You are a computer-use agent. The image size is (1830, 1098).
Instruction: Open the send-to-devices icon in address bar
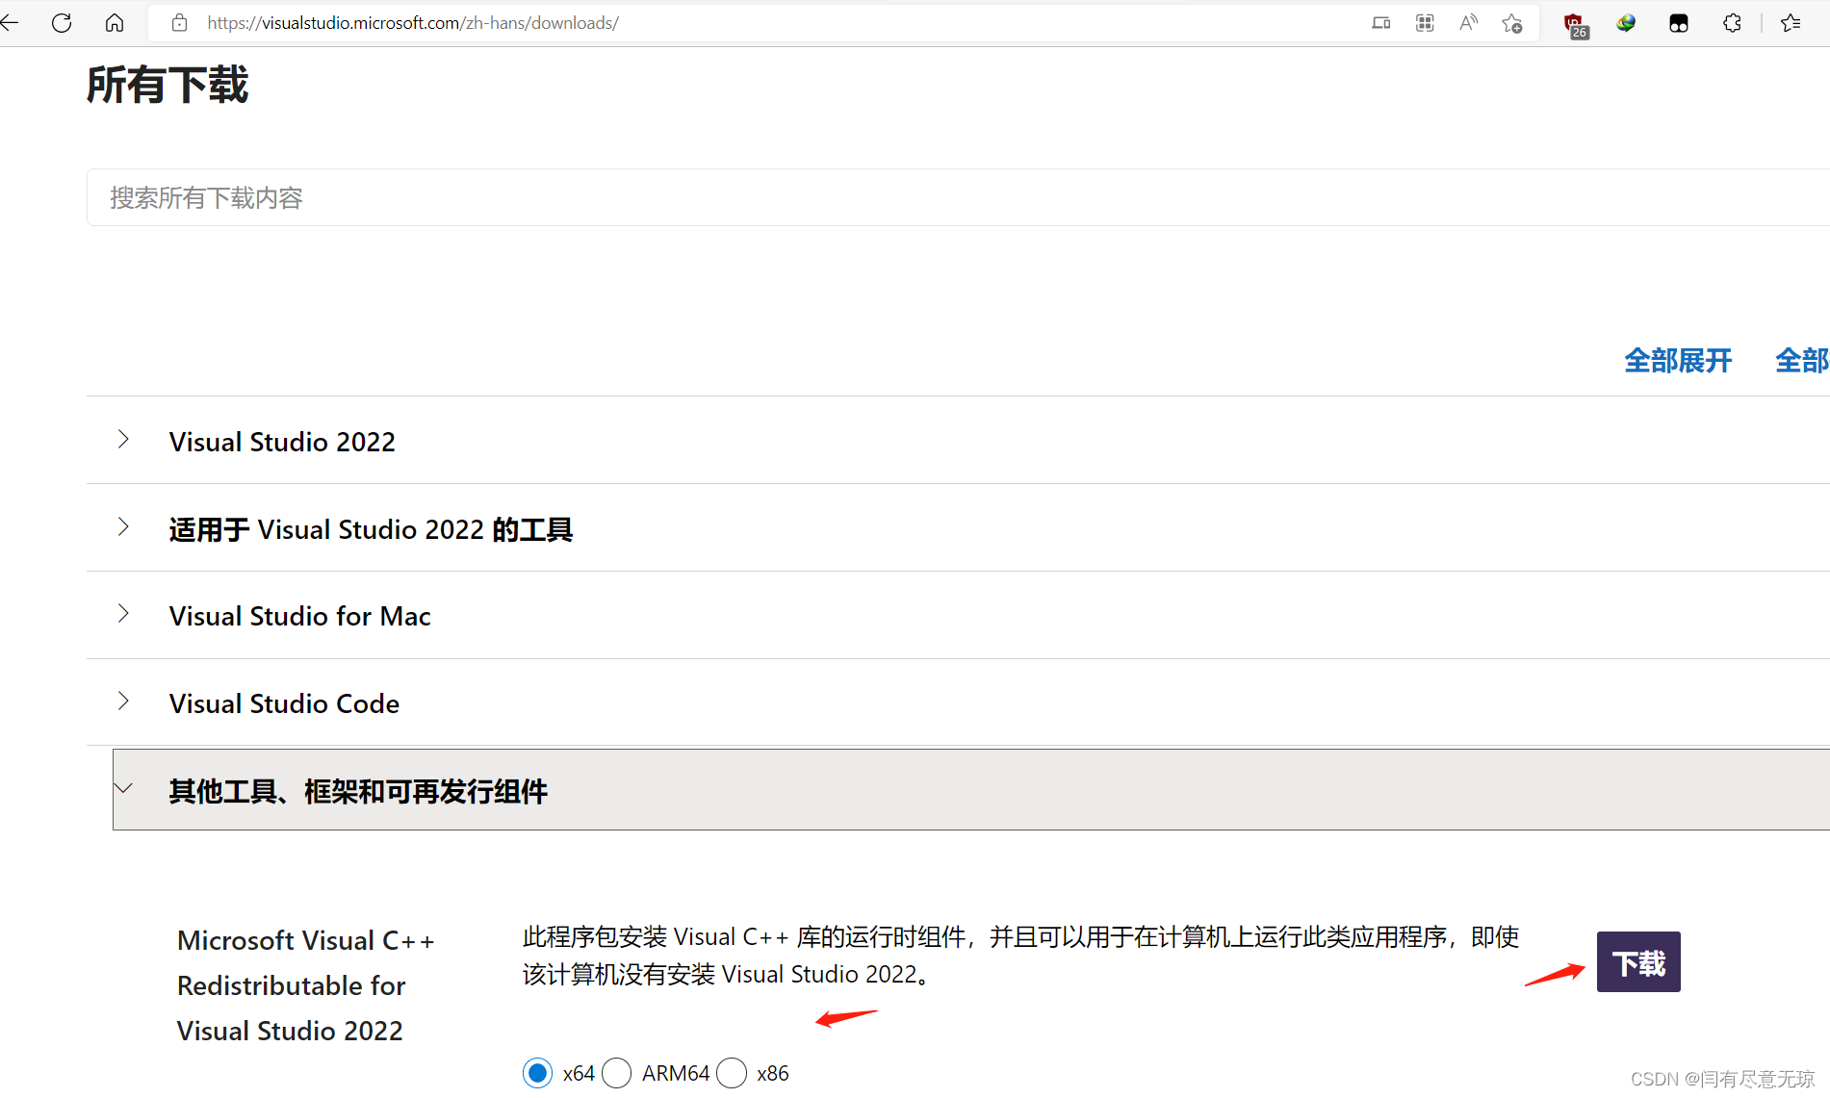[1380, 22]
